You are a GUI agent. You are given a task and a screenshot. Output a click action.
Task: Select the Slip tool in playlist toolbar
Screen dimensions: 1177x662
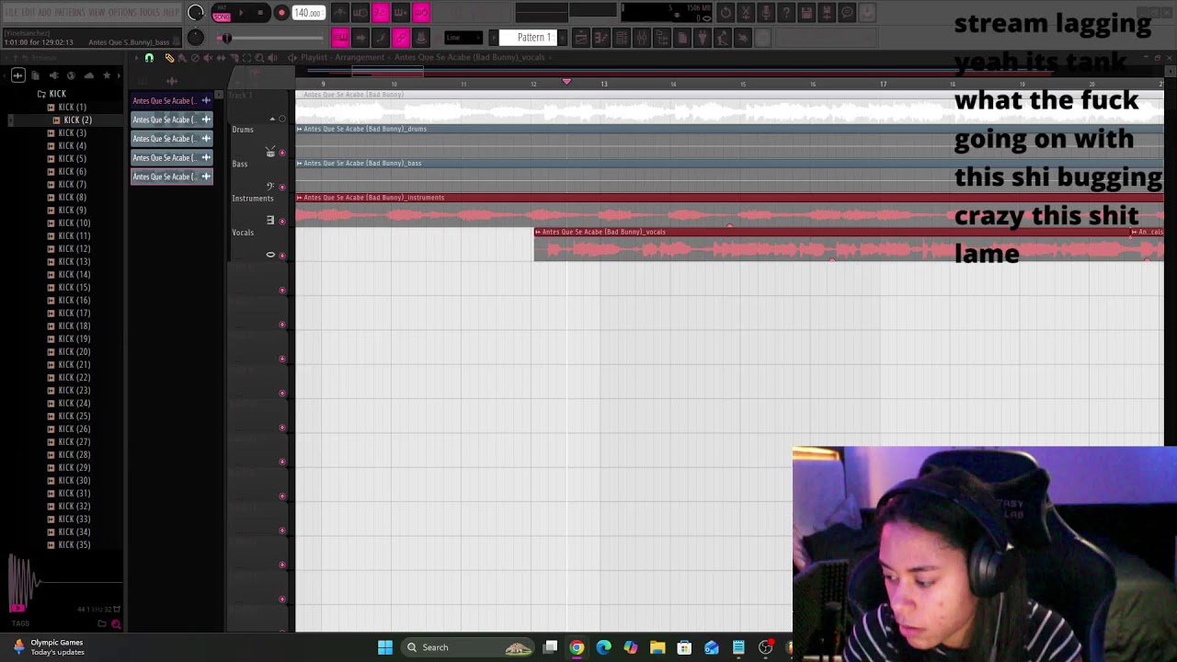click(x=221, y=58)
